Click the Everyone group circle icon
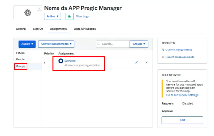The width and height of the screenshot is (214, 136). coord(61,61)
